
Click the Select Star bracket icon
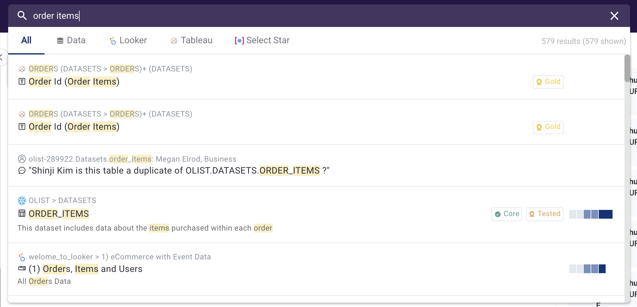coord(239,41)
